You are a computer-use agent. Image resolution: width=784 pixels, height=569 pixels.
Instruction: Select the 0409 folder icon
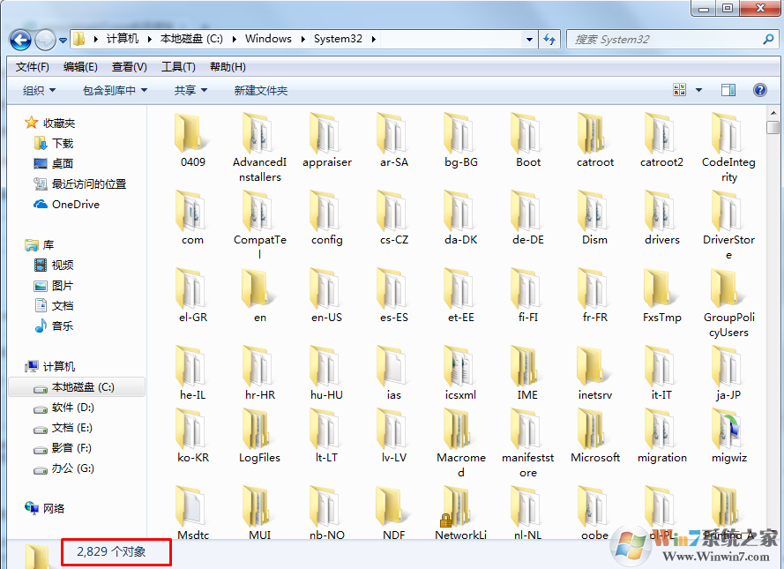(x=191, y=133)
